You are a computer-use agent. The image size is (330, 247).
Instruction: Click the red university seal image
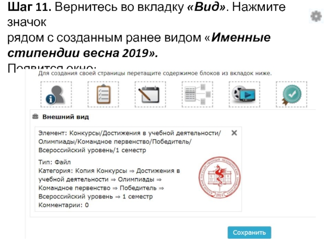click(219, 177)
